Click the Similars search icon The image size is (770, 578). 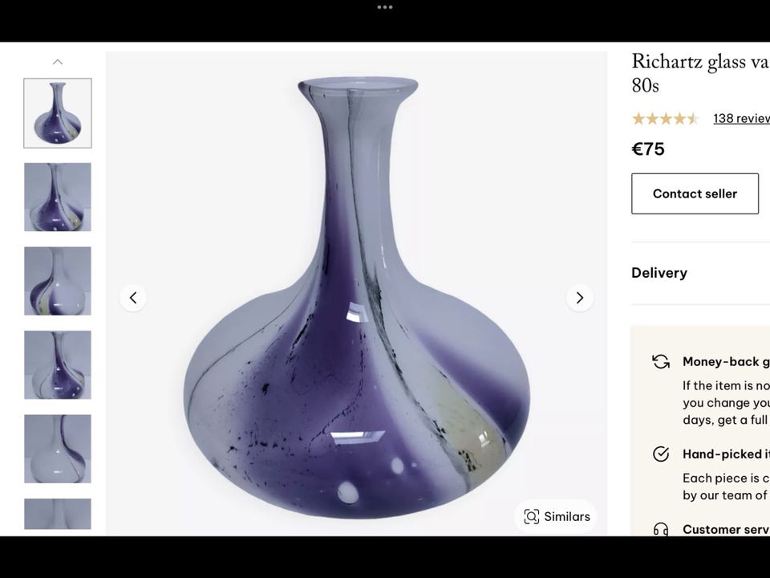tap(531, 517)
